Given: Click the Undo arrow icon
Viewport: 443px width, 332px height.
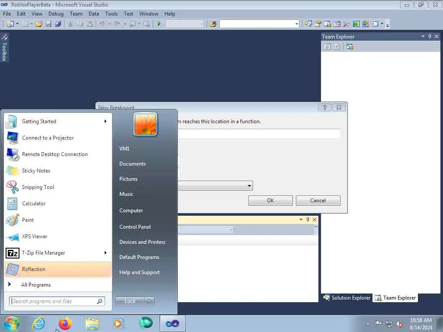Looking at the screenshot, I should [x=102, y=24].
